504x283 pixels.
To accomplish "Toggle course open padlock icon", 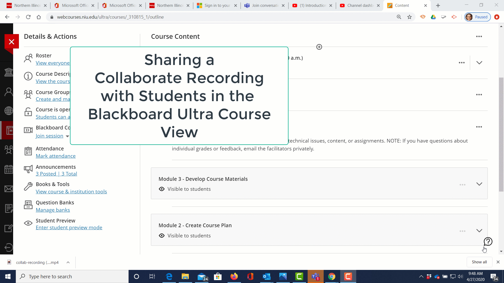I will point(28,112).
